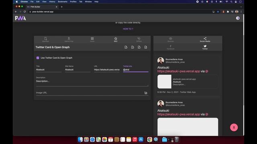Image resolution: width=257 pixels, height=144 pixels.
Task: Uncheck Use Twitter Card & Open Graph
Action: [38, 58]
